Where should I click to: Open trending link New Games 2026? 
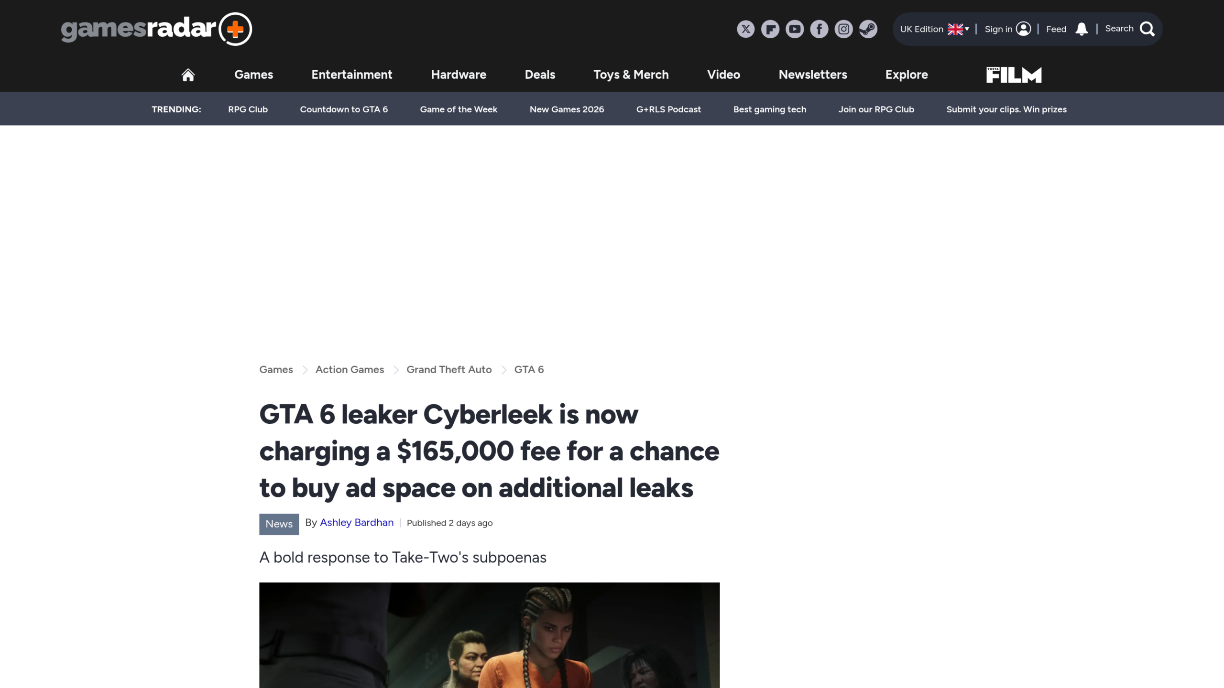[x=567, y=109]
